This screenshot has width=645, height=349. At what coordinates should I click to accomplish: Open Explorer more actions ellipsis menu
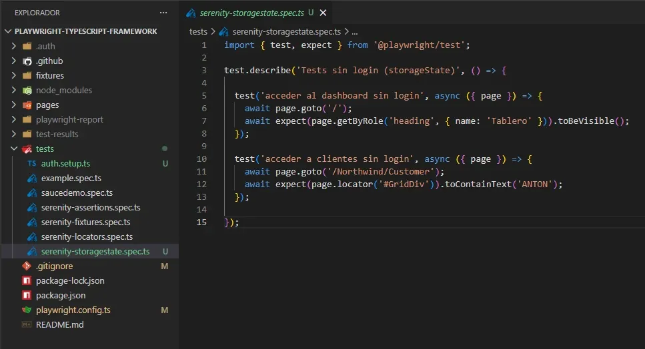tap(163, 13)
